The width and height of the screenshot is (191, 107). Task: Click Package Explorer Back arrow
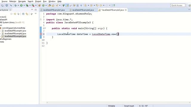click(x=11, y=14)
